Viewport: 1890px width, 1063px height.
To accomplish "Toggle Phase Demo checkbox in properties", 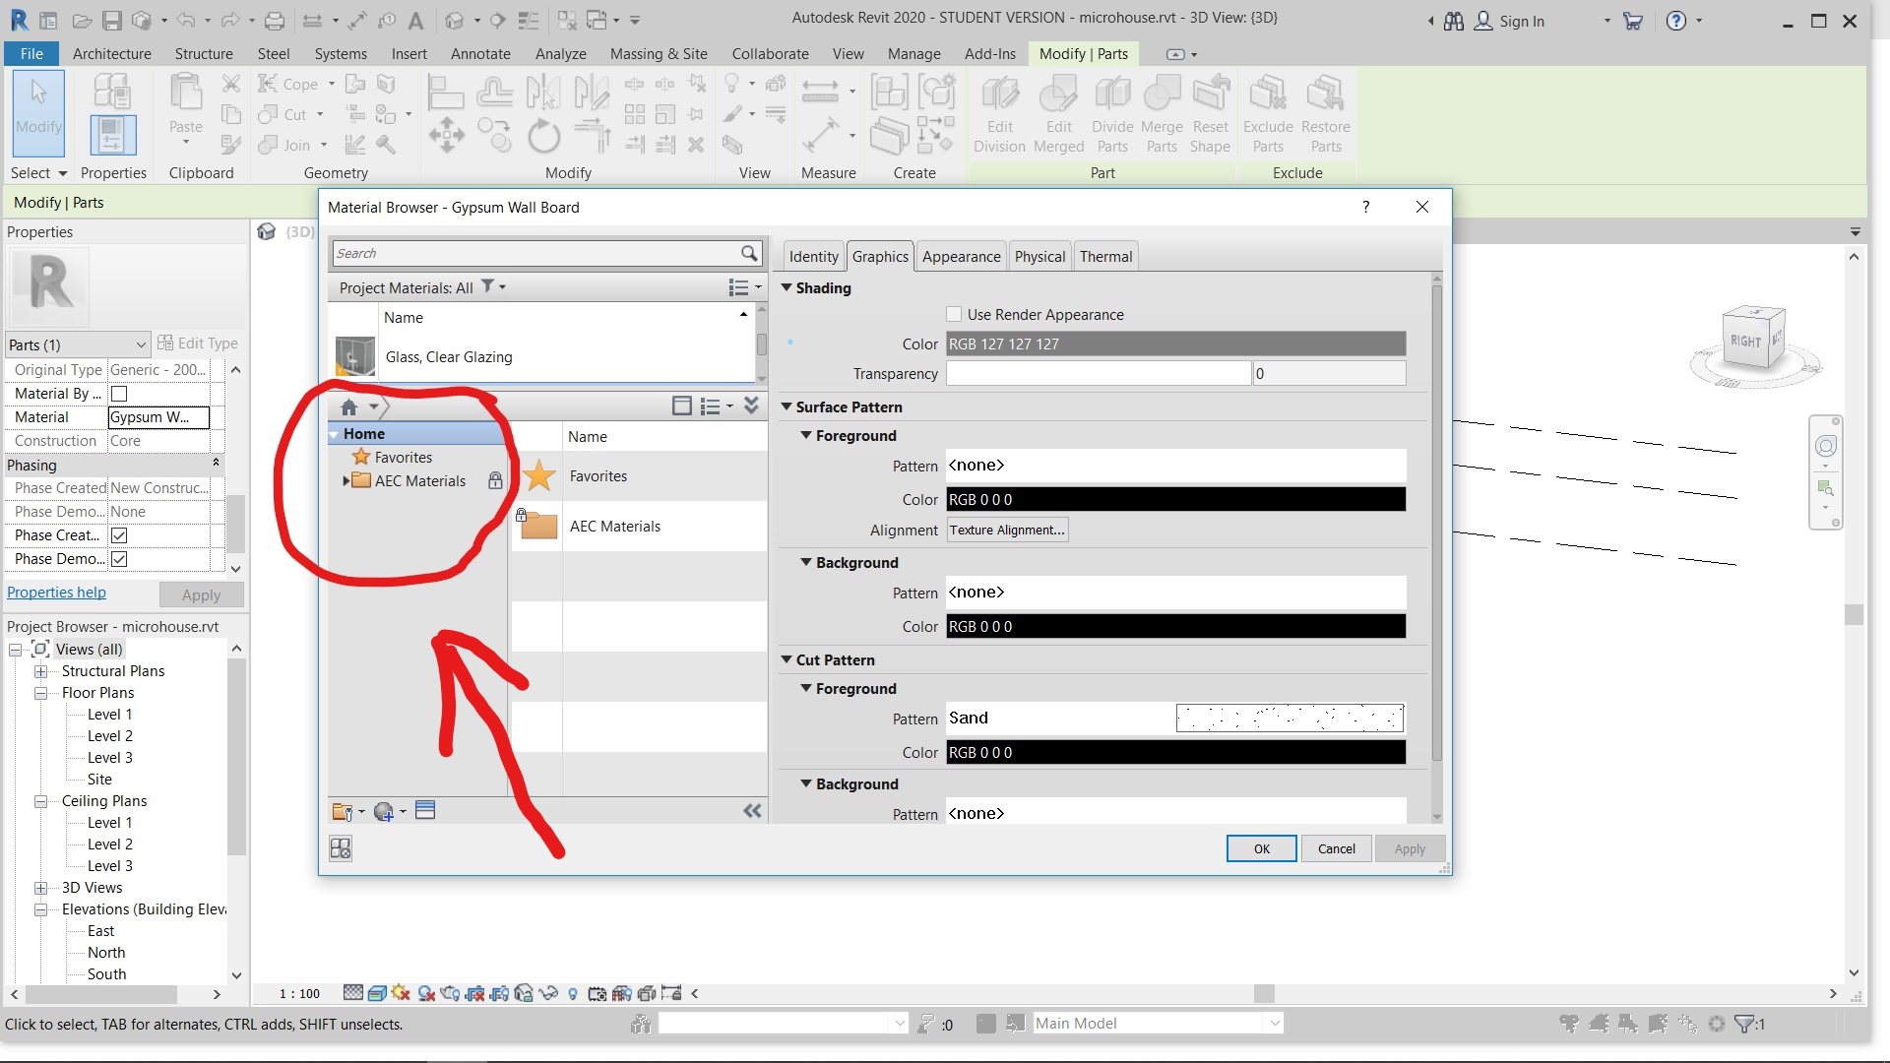I will click(119, 558).
